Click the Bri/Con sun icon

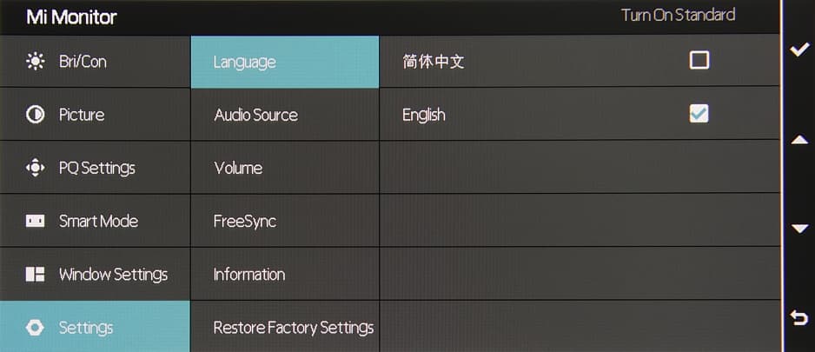click(x=35, y=62)
